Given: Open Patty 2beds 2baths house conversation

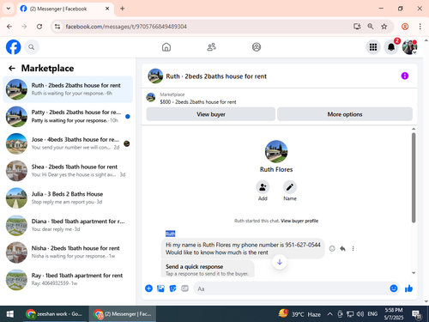Looking at the screenshot, I should coord(68,116).
